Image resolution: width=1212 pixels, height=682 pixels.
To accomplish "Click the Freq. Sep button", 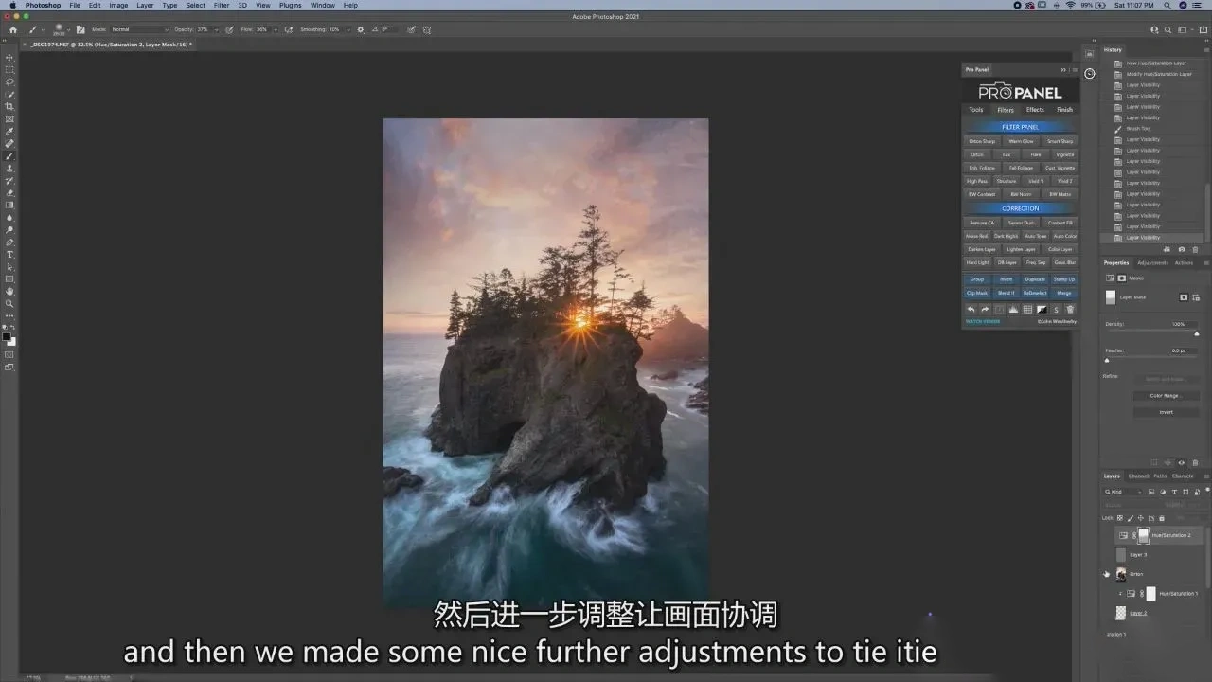I will point(1036,263).
